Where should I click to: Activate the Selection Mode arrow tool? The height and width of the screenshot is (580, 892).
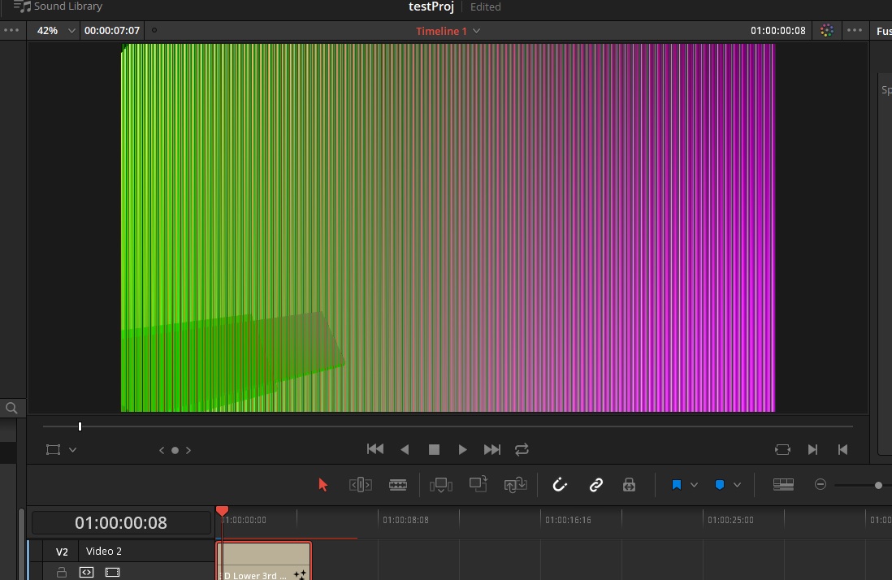[323, 485]
